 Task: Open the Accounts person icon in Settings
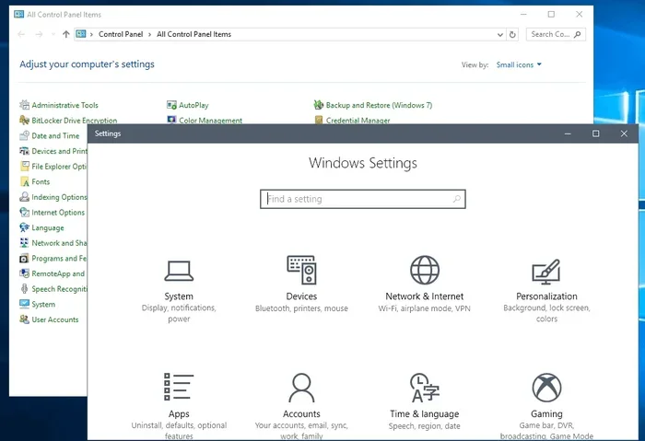click(x=301, y=388)
